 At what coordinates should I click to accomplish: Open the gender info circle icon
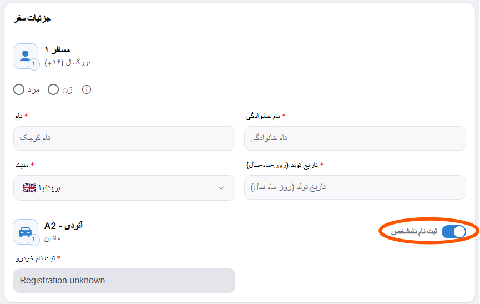pyautogui.click(x=87, y=89)
